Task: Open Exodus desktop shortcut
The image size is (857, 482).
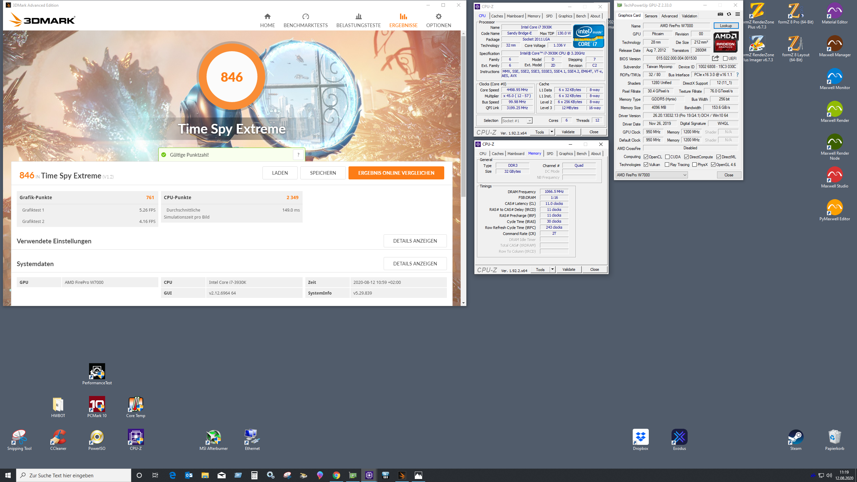Action: 679,440
